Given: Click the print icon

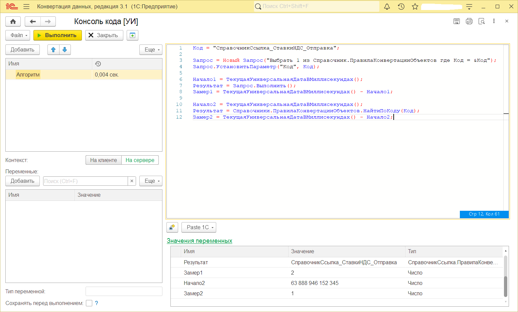Looking at the screenshot, I should pyautogui.click(x=469, y=21).
